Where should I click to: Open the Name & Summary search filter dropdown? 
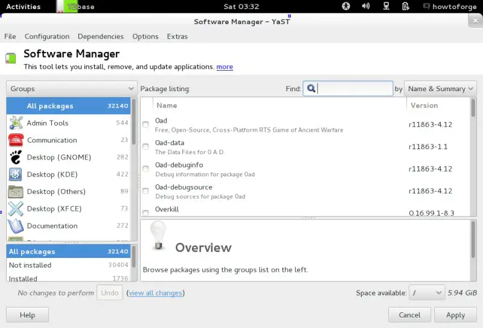pyautogui.click(x=440, y=89)
